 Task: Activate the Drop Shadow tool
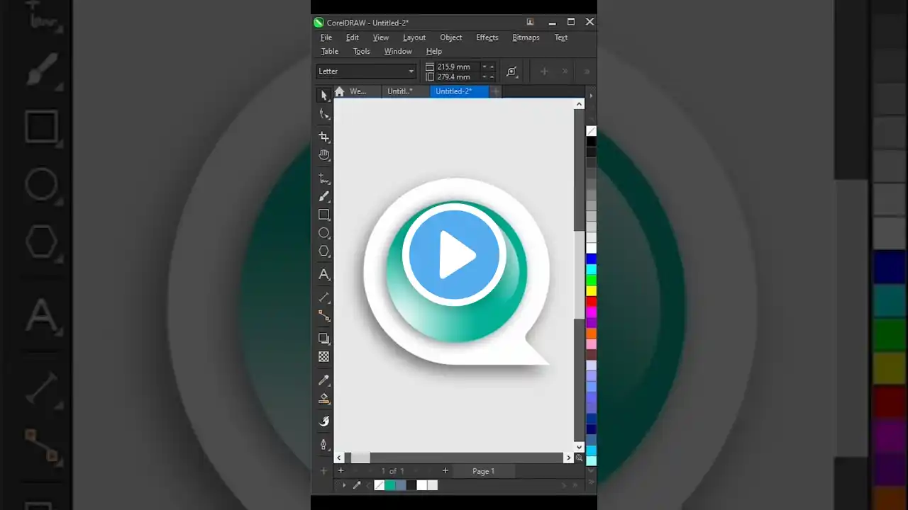point(324,339)
